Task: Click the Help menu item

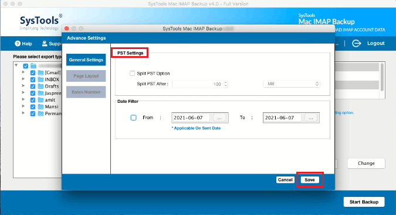Action: click(23, 43)
